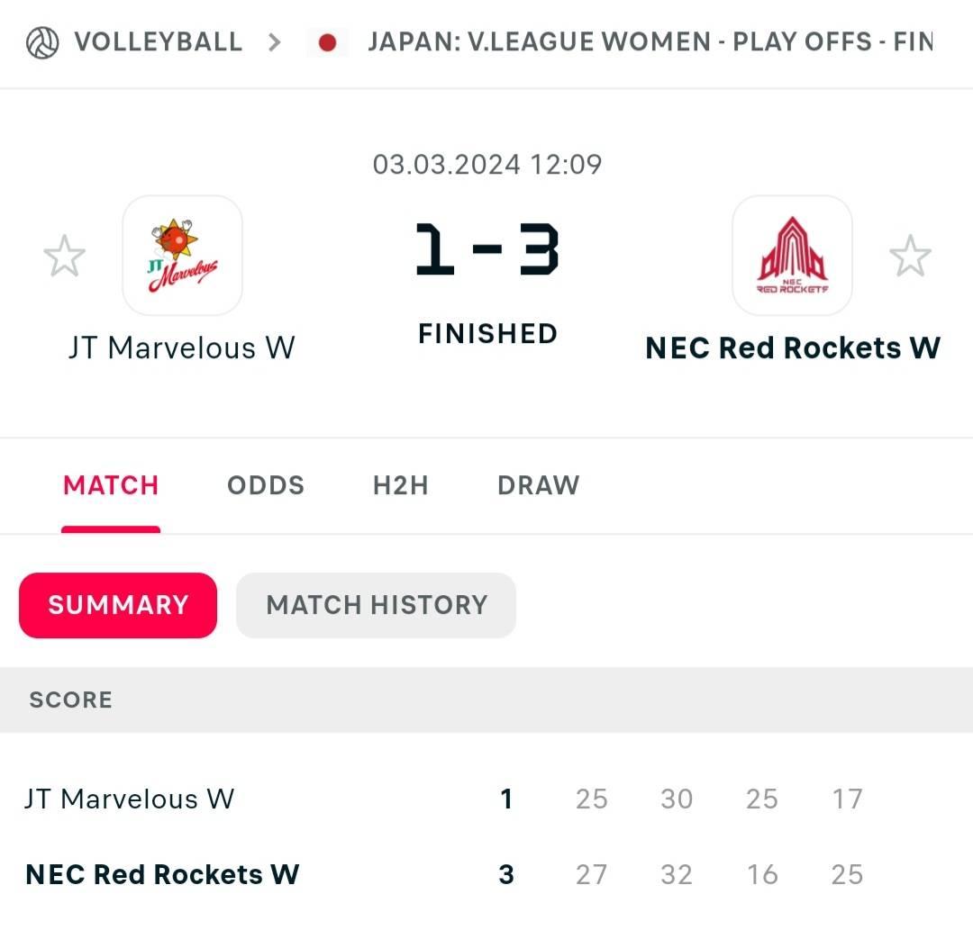Favorite NEC Red Rockets W with star

(910, 256)
